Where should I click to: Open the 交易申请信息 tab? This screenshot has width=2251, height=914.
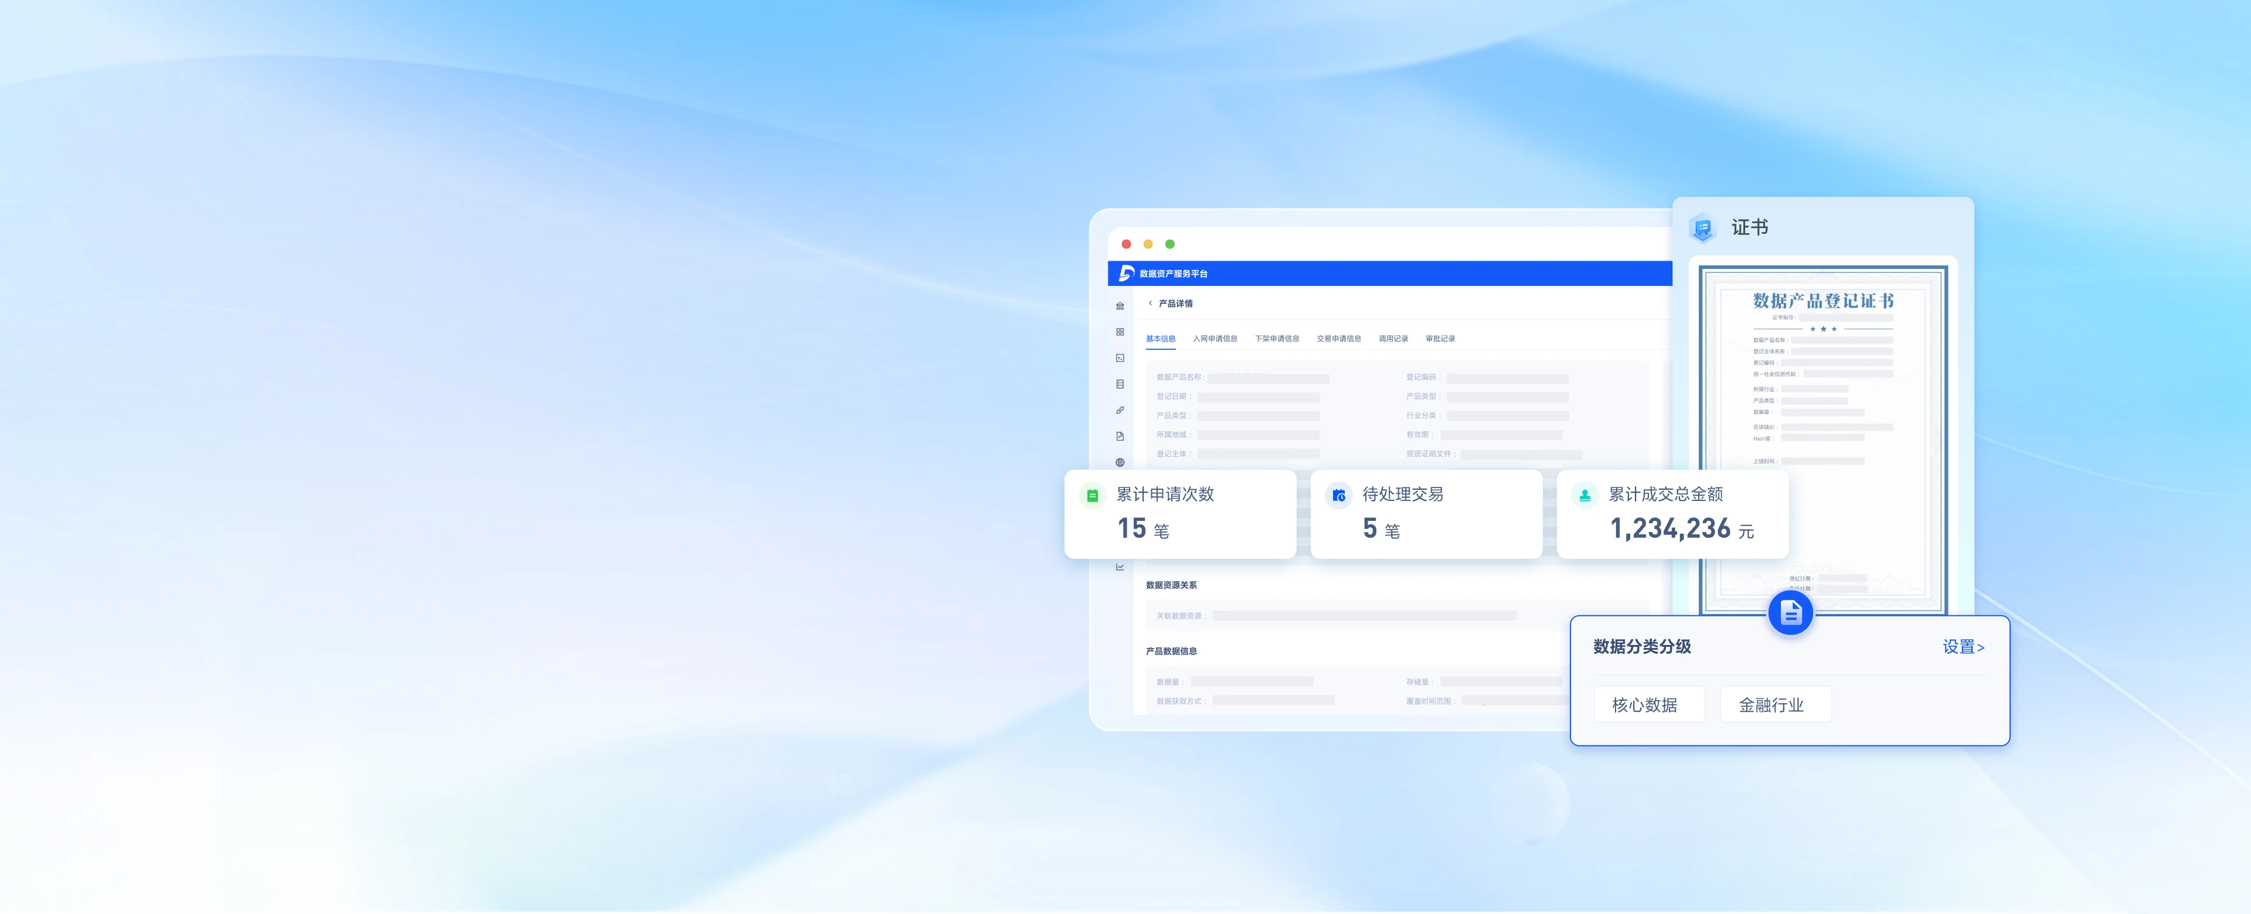point(1339,339)
